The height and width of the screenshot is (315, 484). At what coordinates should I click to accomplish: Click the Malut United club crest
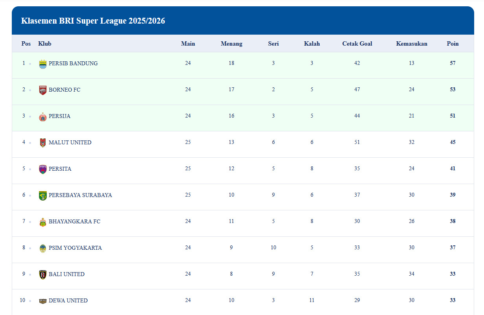click(x=43, y=142)
